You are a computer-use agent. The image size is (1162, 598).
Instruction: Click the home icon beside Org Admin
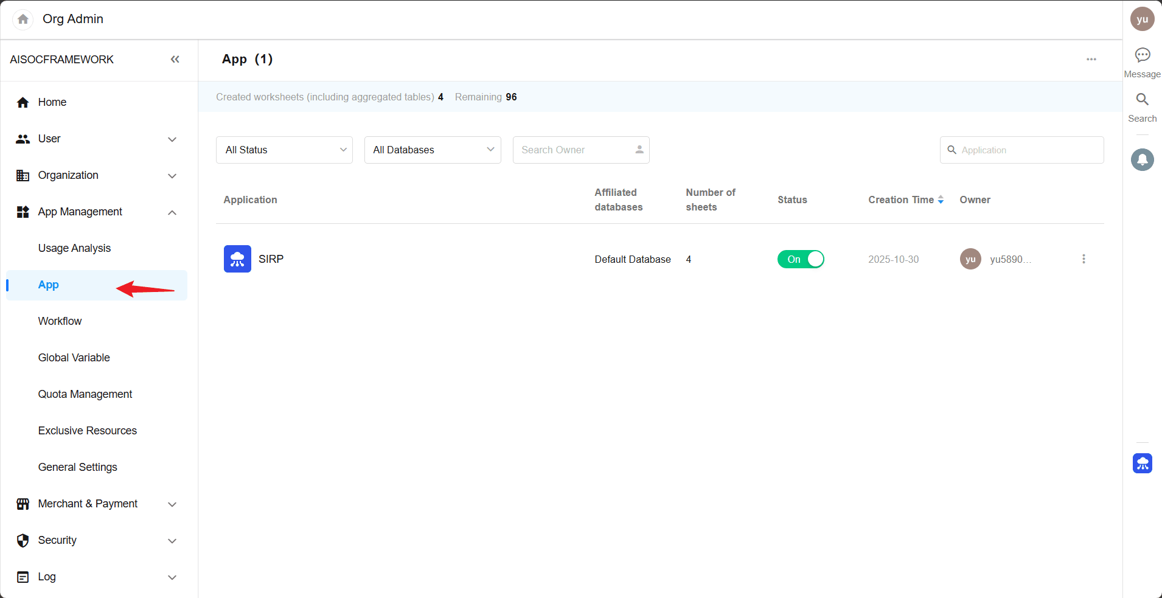point(23,19)
